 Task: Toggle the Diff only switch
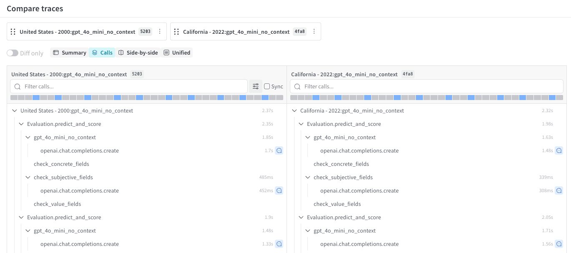(13, 53)
